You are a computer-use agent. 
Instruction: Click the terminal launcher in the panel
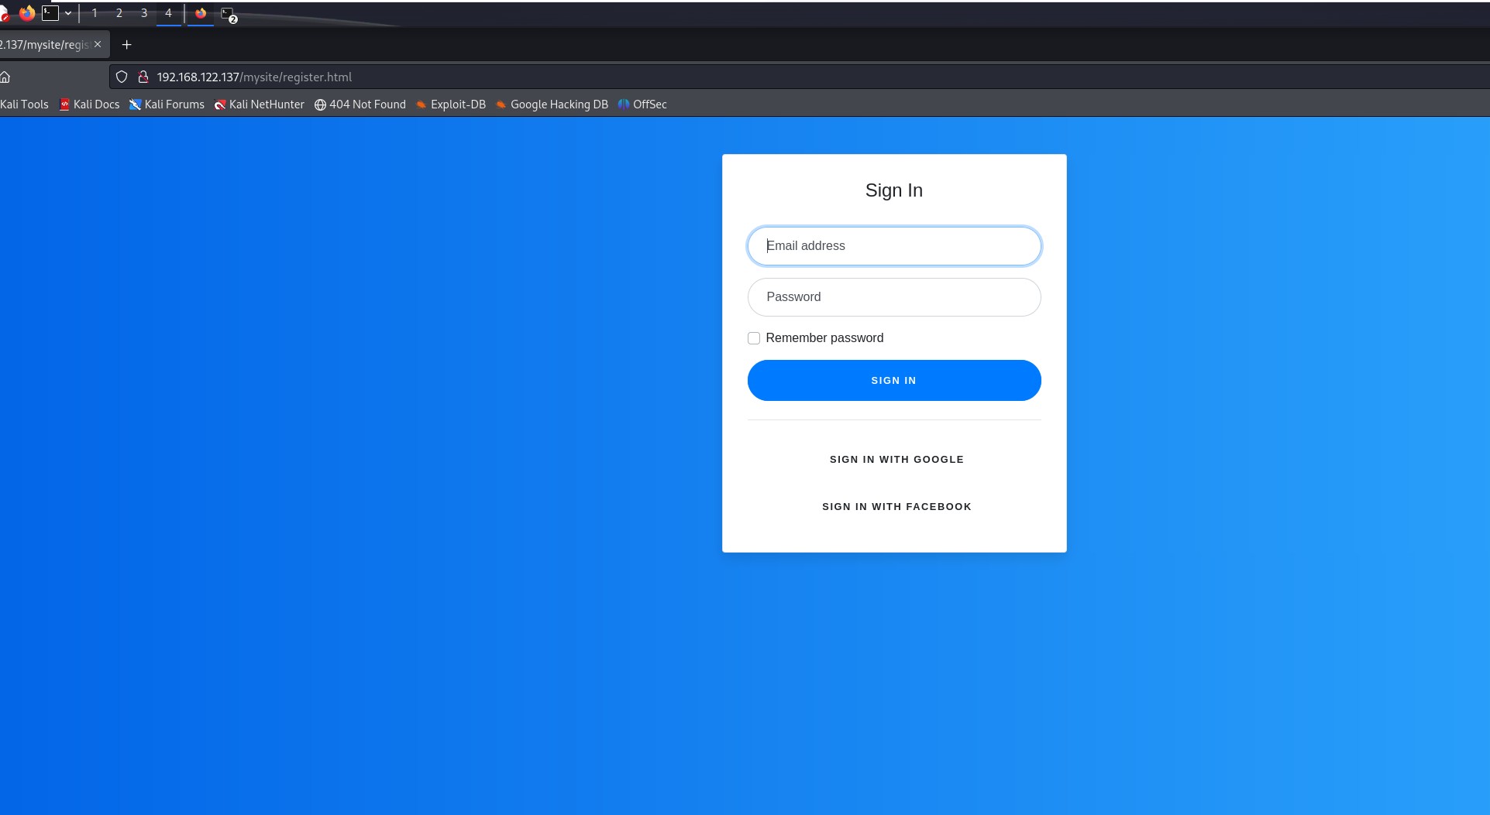(50, 13)
